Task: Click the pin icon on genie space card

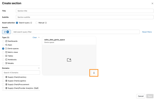Action: point(94,73)
